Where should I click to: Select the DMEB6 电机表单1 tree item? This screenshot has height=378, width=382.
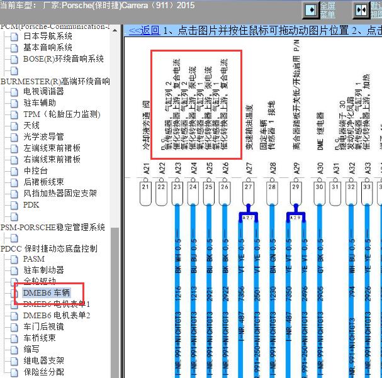pos(57,304)
